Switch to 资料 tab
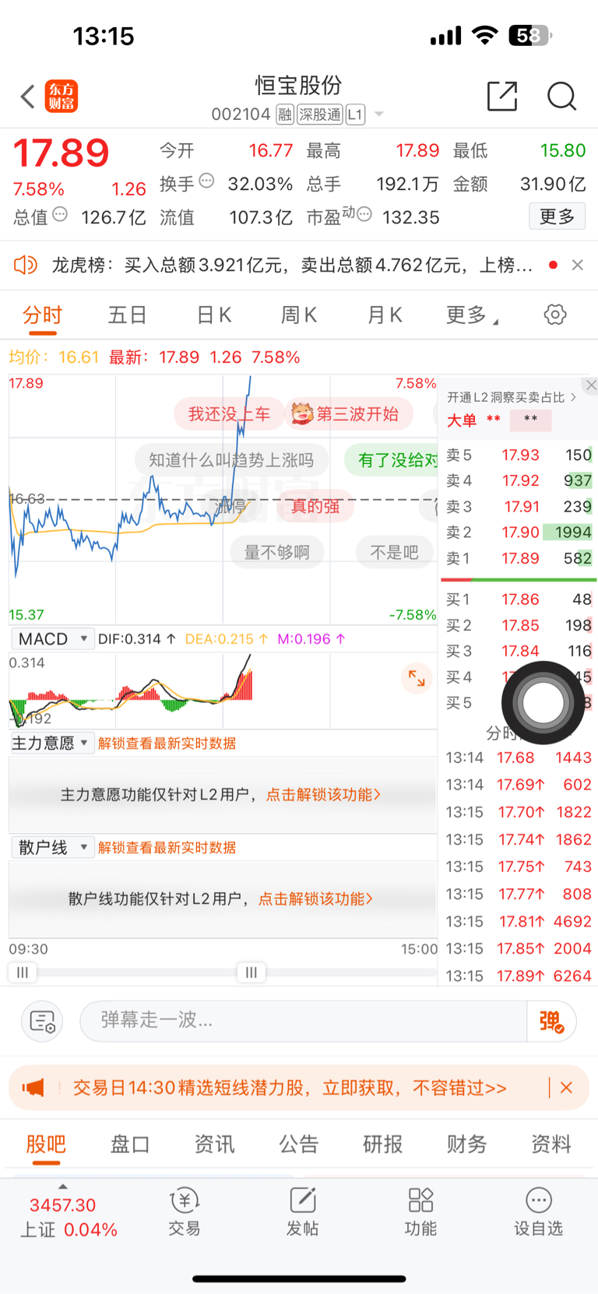This screenshot has width=598, height=1294. [x=551, y=1145]
